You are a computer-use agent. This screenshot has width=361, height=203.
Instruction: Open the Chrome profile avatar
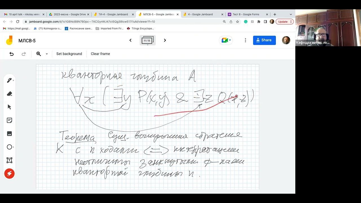coord(272,21)
